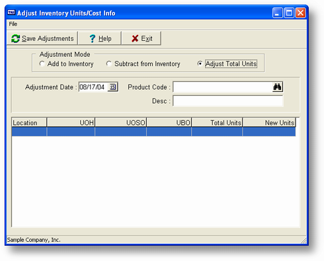
Task: Click the UOSO column header
Action: coord(121,122)
